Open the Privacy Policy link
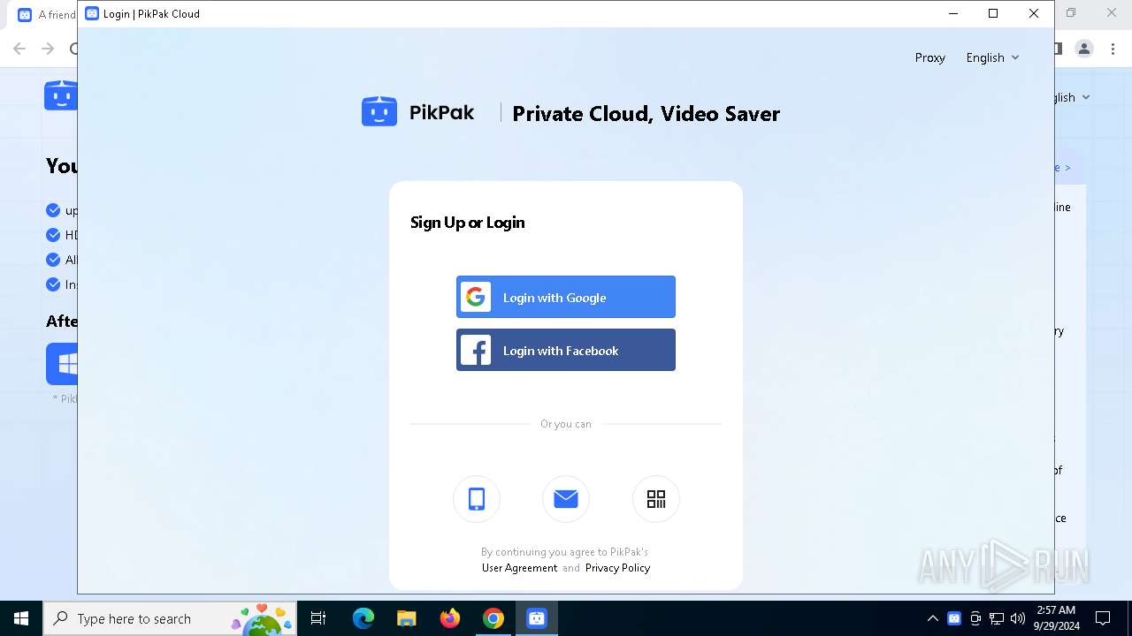This screenshot has height=636, width=1132. click(617, 568)
